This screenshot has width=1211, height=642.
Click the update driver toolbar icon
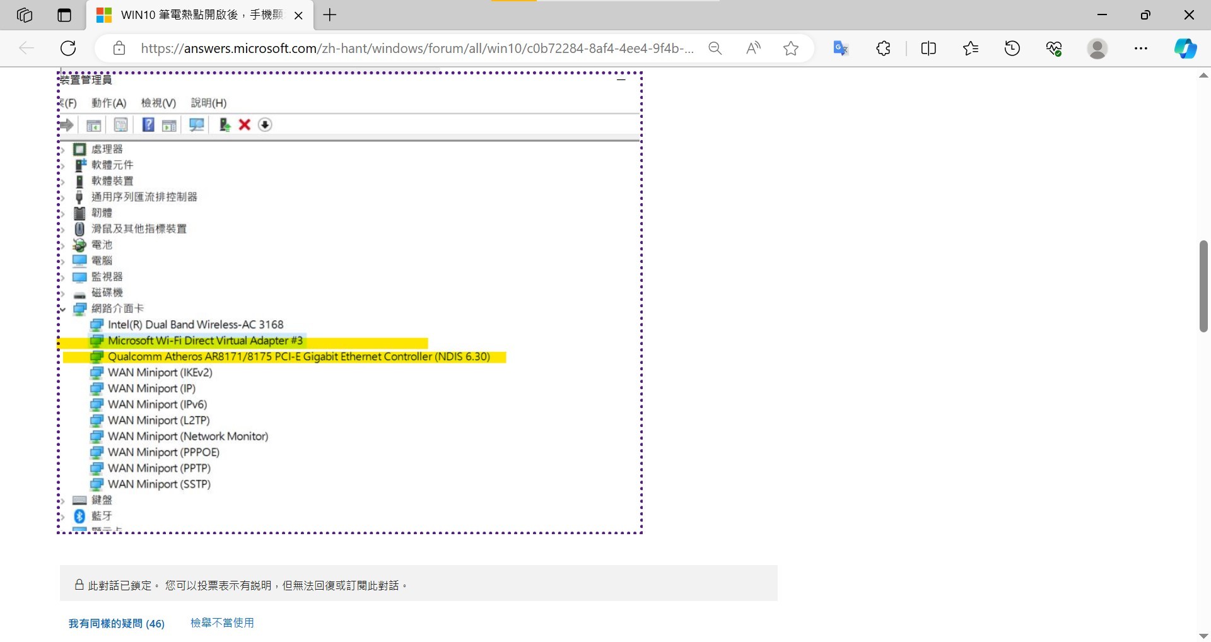[x=224, y=125]
